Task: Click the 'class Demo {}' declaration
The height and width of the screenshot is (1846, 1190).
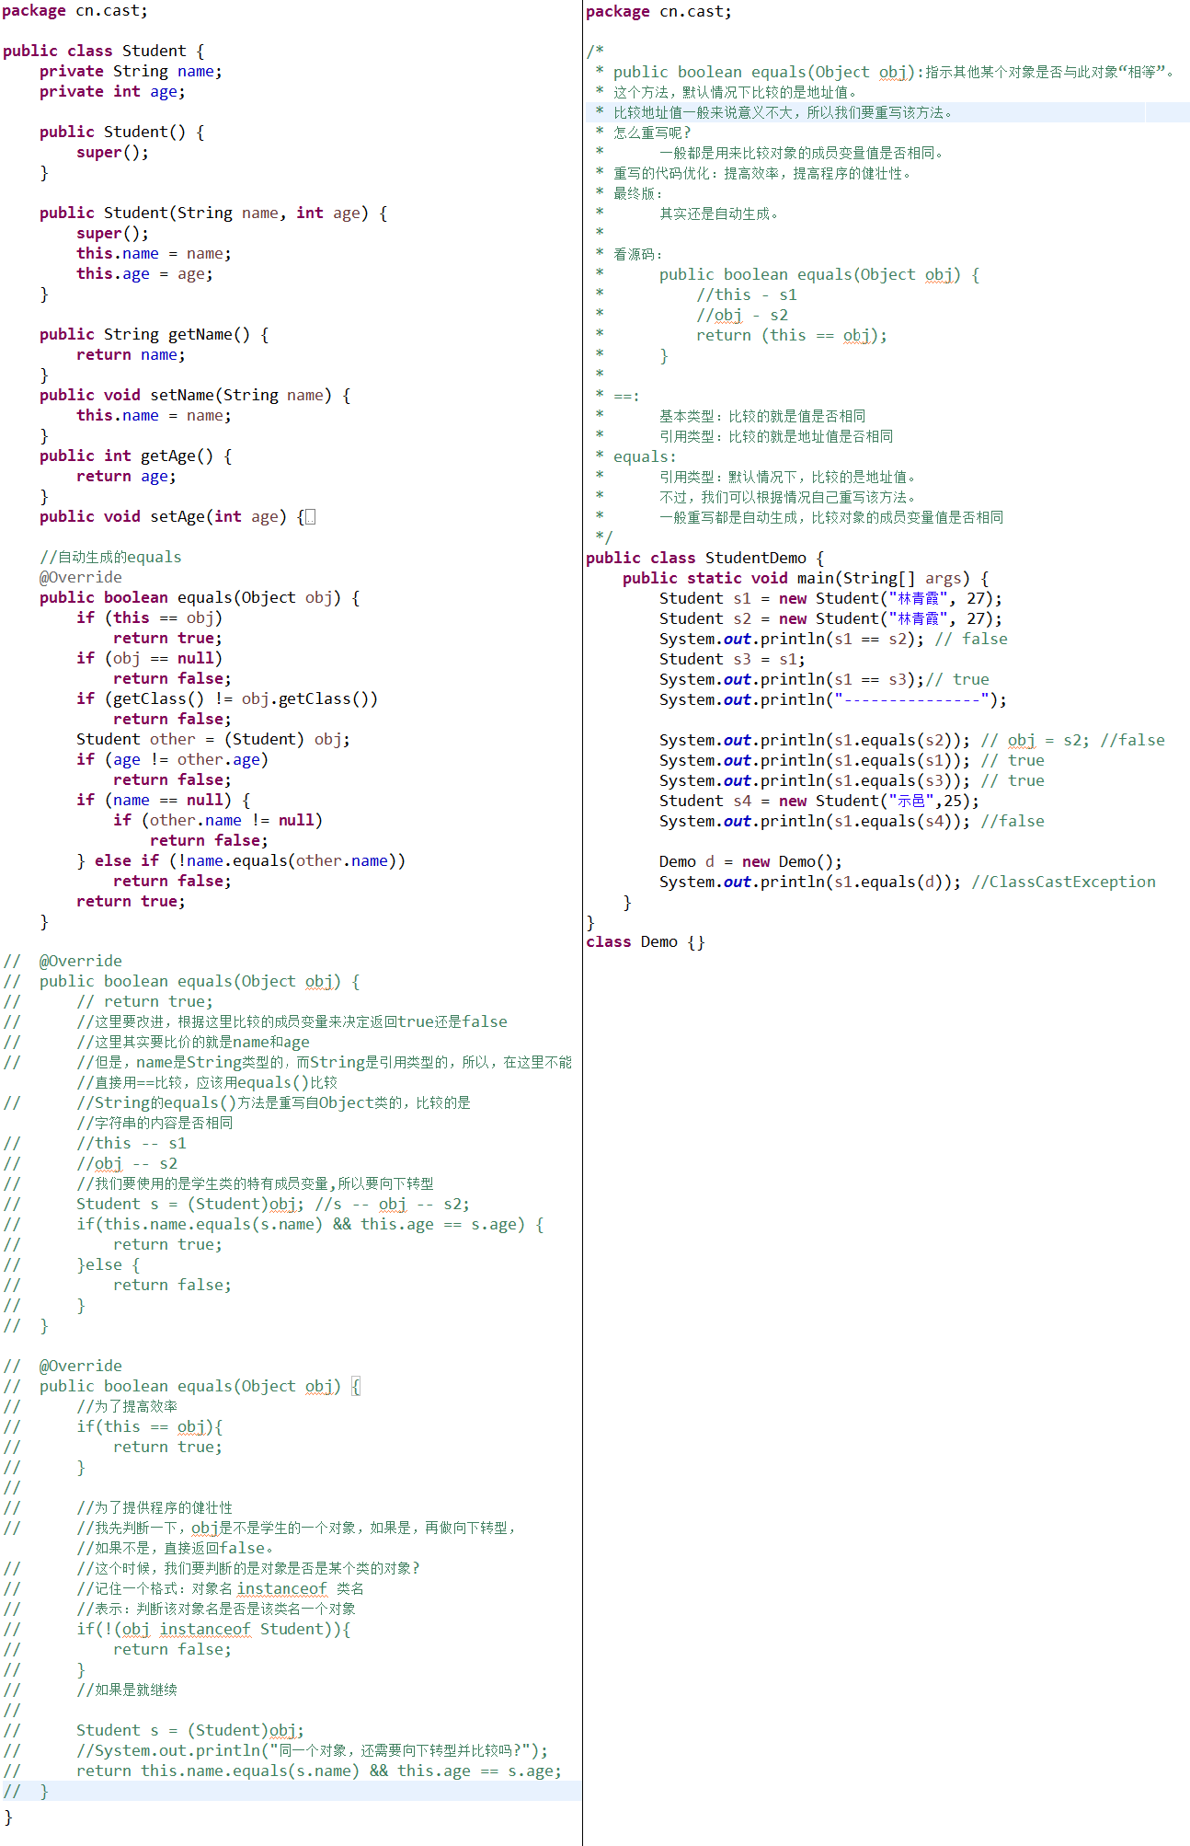Action: point(645,942)
